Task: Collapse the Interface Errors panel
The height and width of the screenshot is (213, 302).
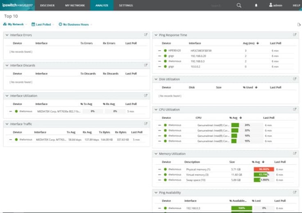Action: 7,35
